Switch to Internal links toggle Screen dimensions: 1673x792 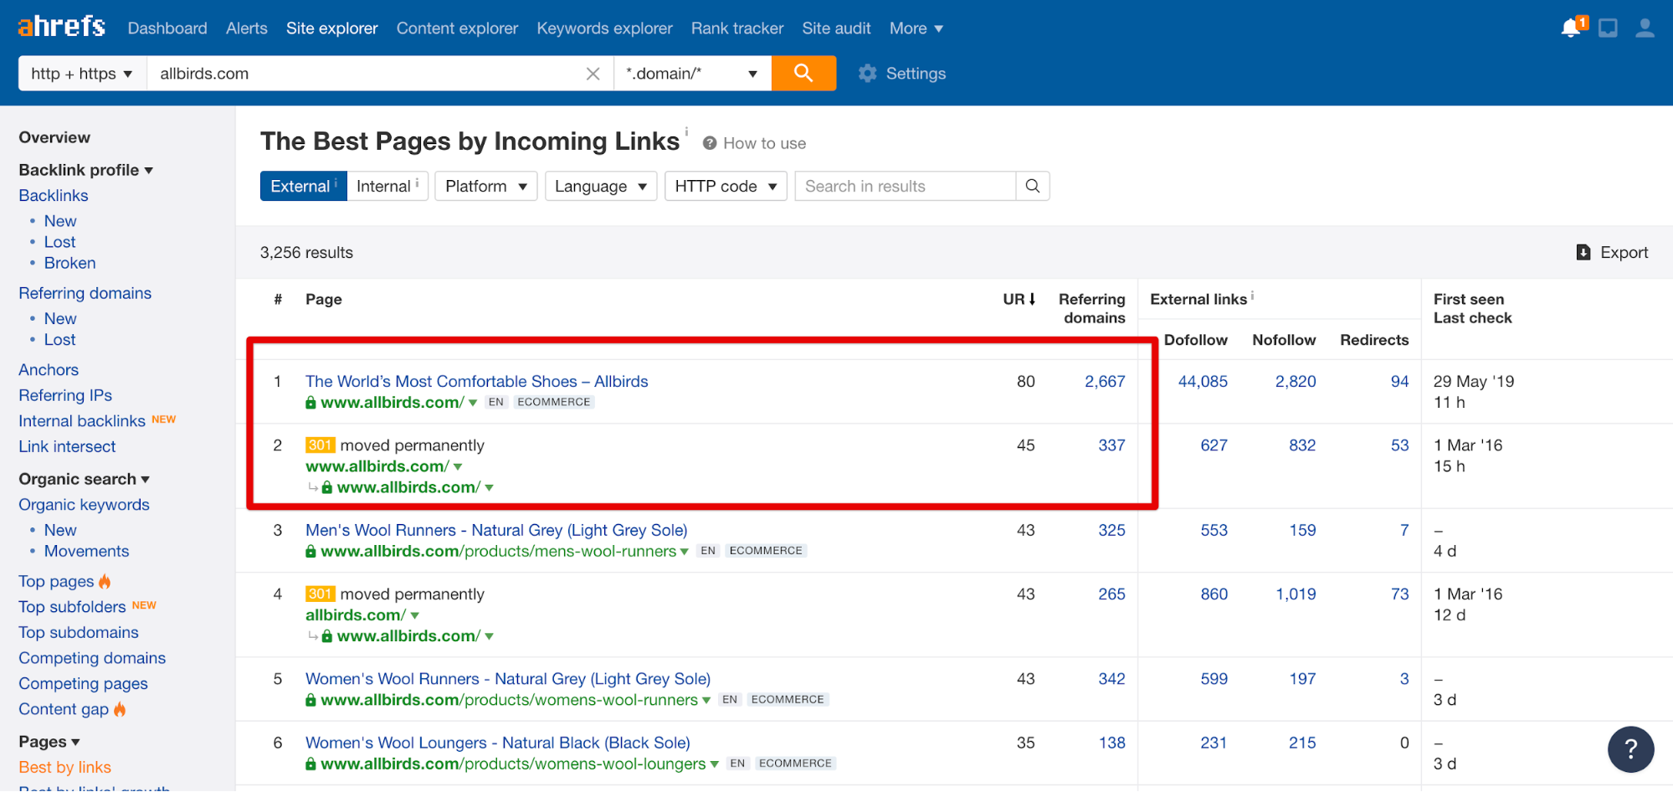click(387, 186)
